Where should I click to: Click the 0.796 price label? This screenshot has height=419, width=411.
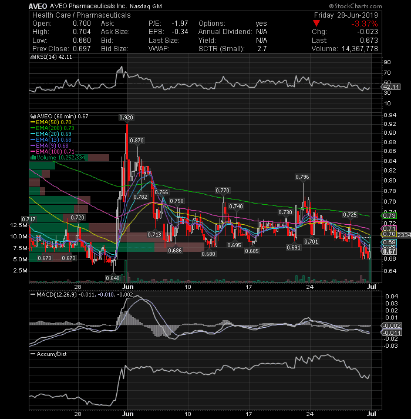click(x=302, y=177)
